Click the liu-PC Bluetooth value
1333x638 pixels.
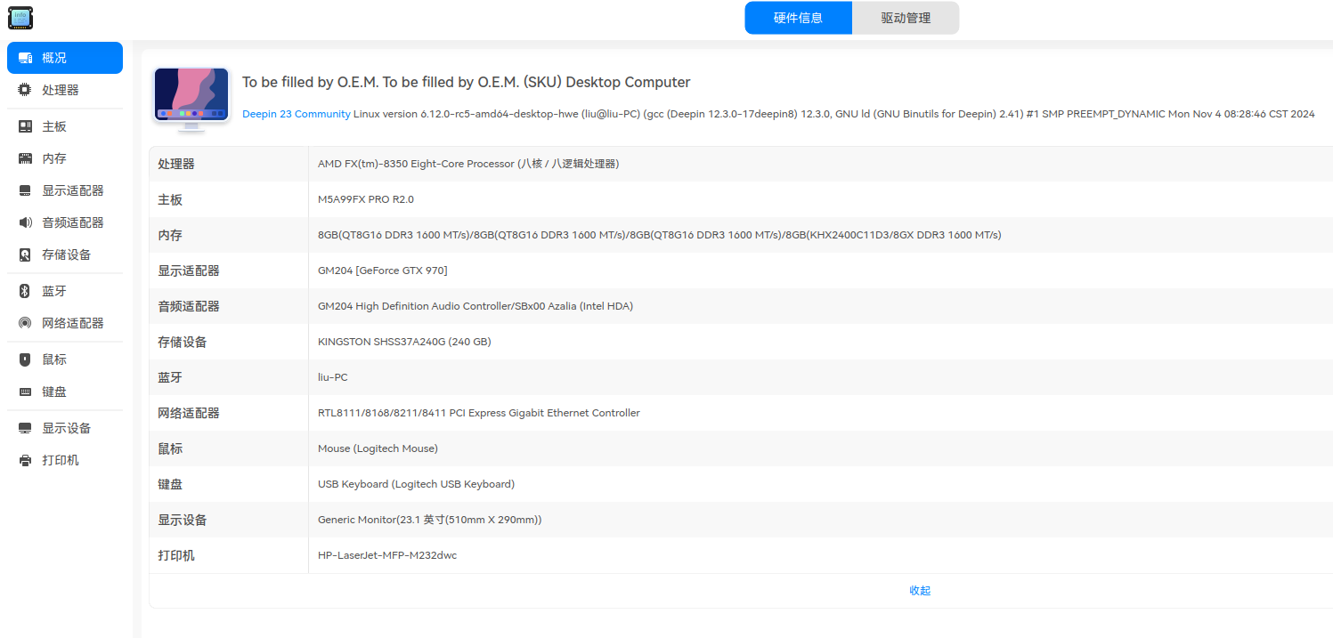click(333, 377)
